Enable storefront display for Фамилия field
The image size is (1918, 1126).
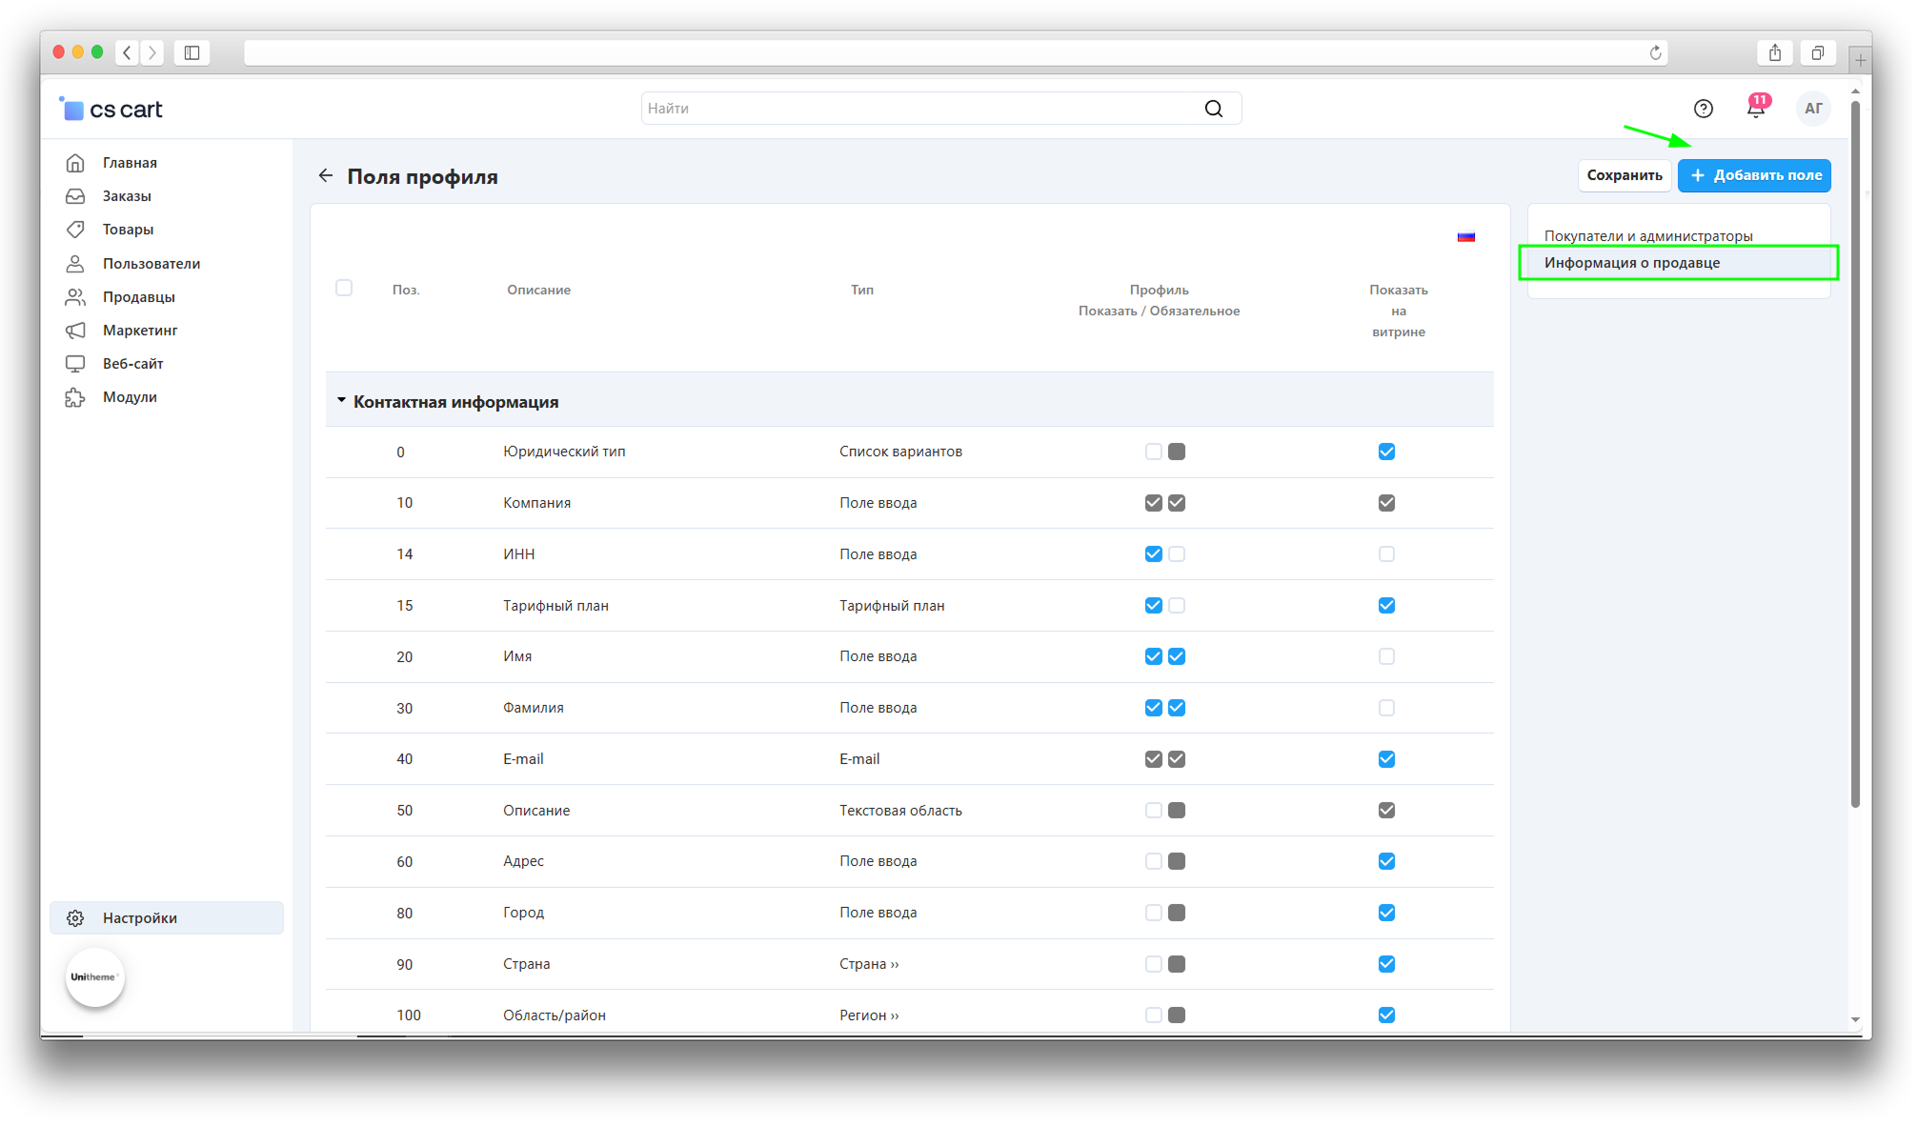[1386, 708]
